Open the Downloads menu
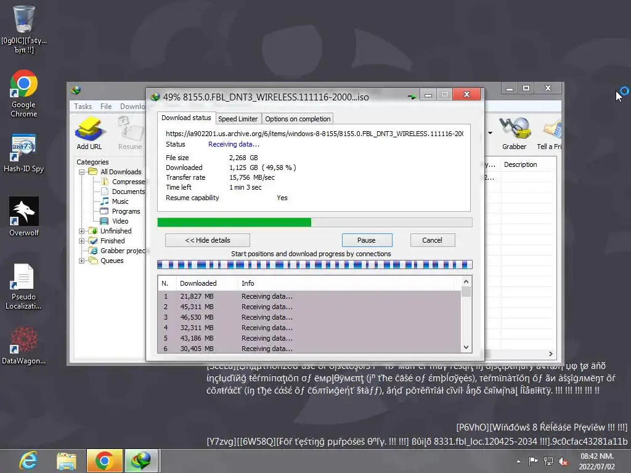The image size is (631, 473). [x=132, y=106]
